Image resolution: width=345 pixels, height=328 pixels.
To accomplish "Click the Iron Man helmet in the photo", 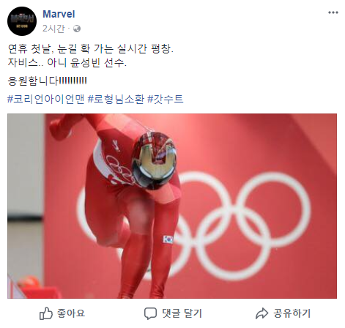I will 154,161.
